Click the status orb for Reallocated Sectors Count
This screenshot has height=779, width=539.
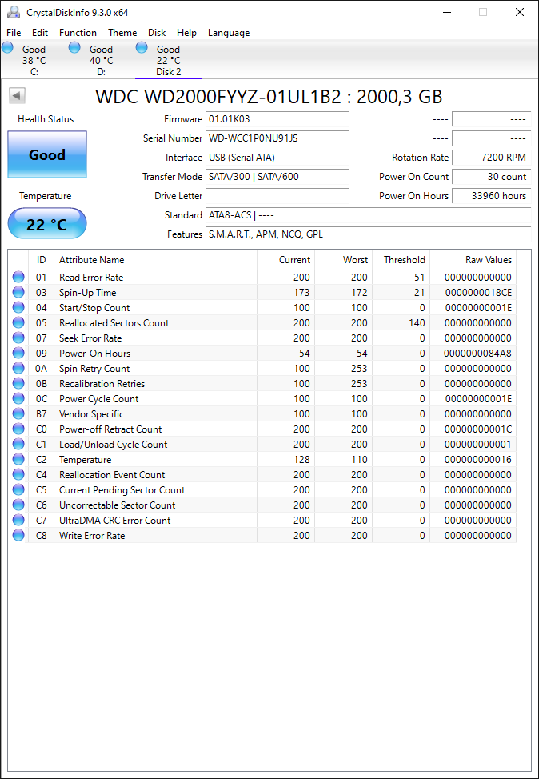click(x=18, y=322)
